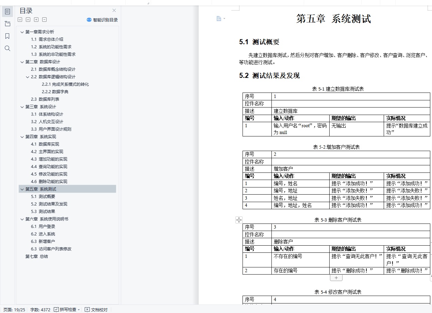Click the table move handle cross icon
432x313 pixels.
(x=239, y=220)
